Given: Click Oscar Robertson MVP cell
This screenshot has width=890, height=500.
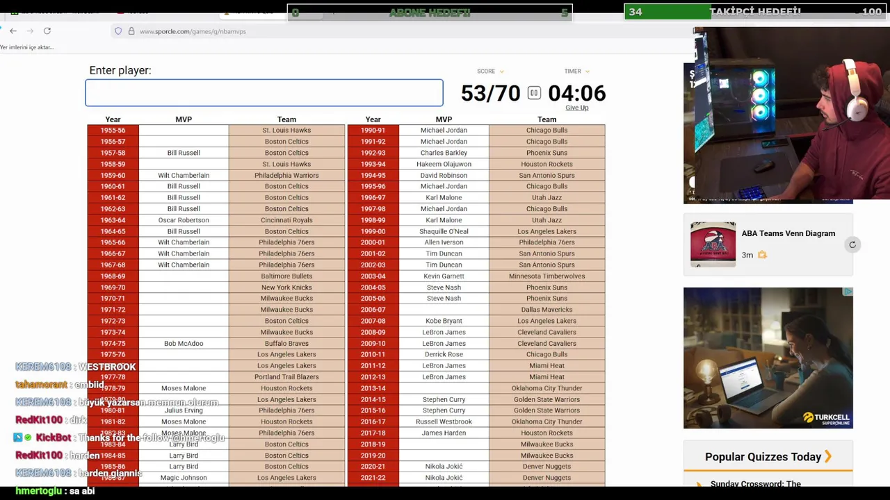Looking at the screenshot, I should pos(184,220).
